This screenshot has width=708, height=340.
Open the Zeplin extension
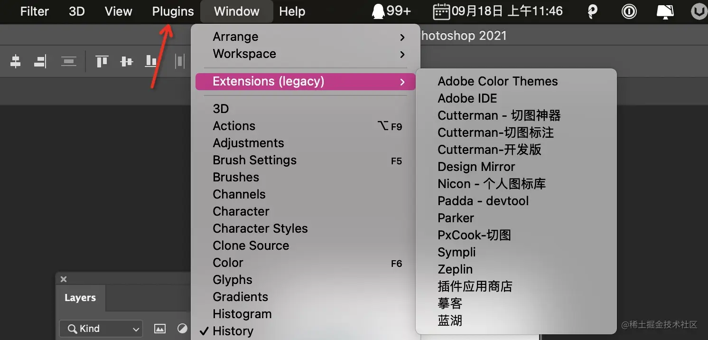point(516,269)
